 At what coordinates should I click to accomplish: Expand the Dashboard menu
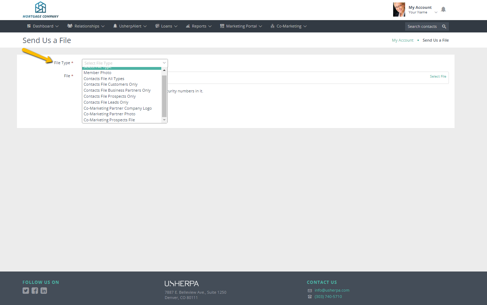[x=43, y=26]
